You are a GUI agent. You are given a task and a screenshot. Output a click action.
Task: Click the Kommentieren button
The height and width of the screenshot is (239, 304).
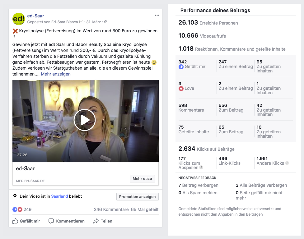pos(67,221)
